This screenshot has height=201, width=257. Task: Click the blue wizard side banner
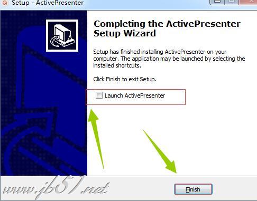(x=44, y=93)
